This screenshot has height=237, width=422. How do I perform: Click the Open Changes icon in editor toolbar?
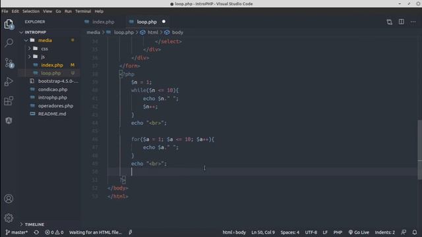click(389, 22)
